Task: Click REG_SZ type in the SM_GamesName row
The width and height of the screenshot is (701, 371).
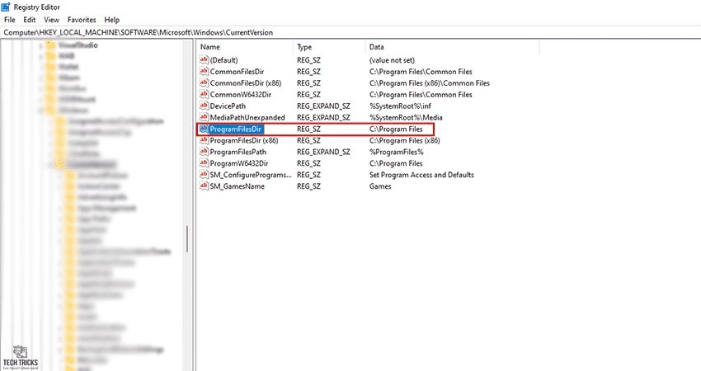Action: [309, 186]
